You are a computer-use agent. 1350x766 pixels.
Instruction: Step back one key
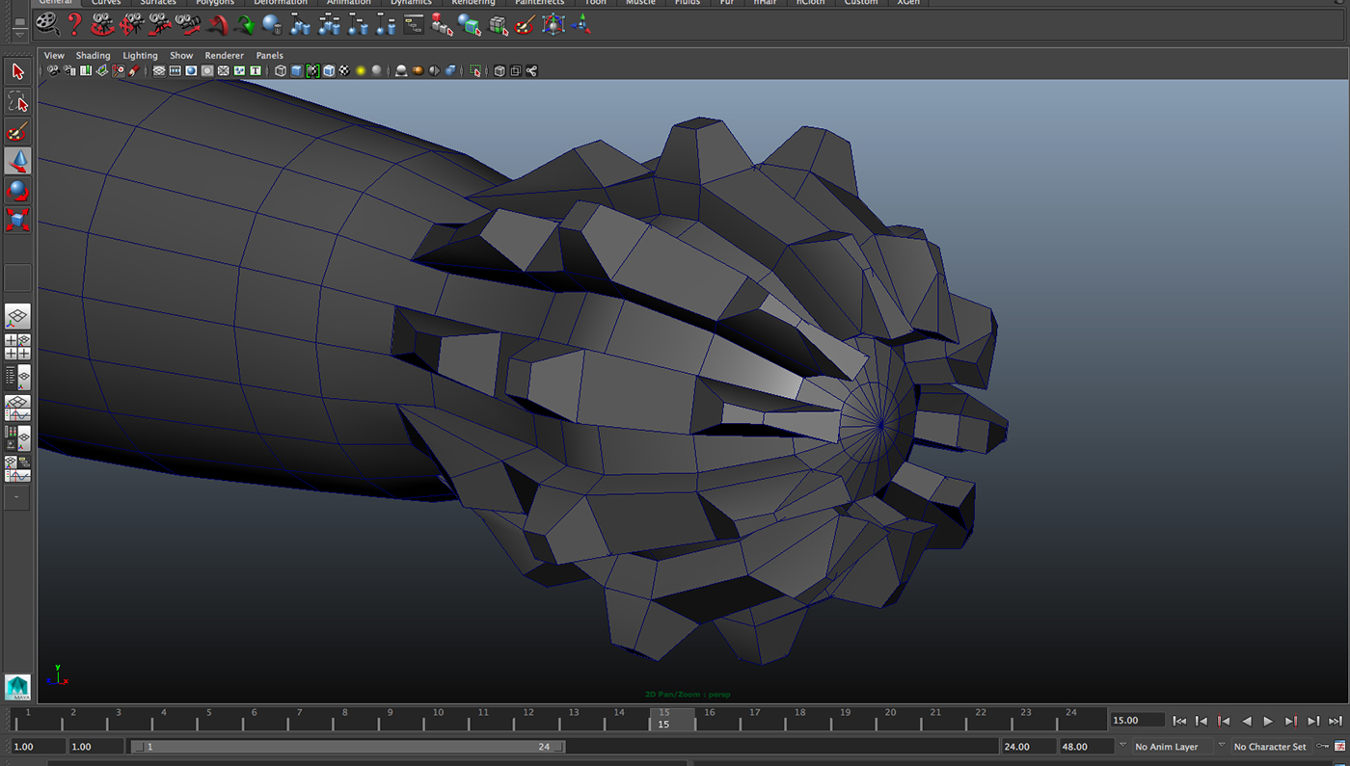tap(1224, 721)
